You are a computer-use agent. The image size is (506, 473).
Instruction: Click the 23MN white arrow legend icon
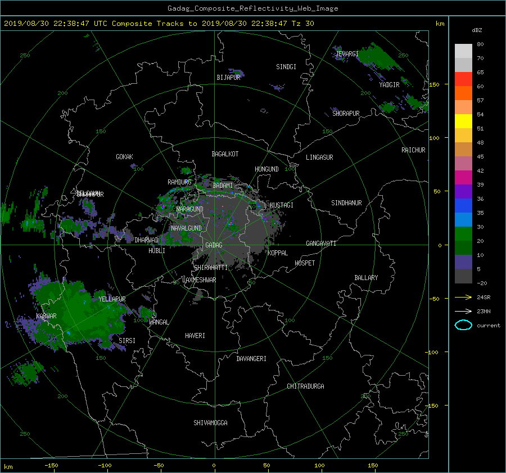click(x=463, y=311)
